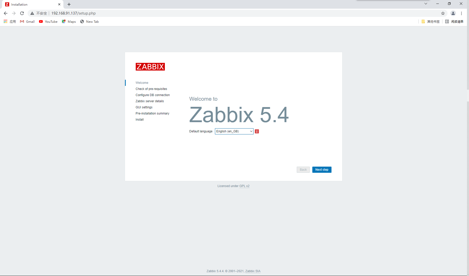469x276 pixels.
Task: Click the ZABBIX logo
Action: (x=150, y=67)
